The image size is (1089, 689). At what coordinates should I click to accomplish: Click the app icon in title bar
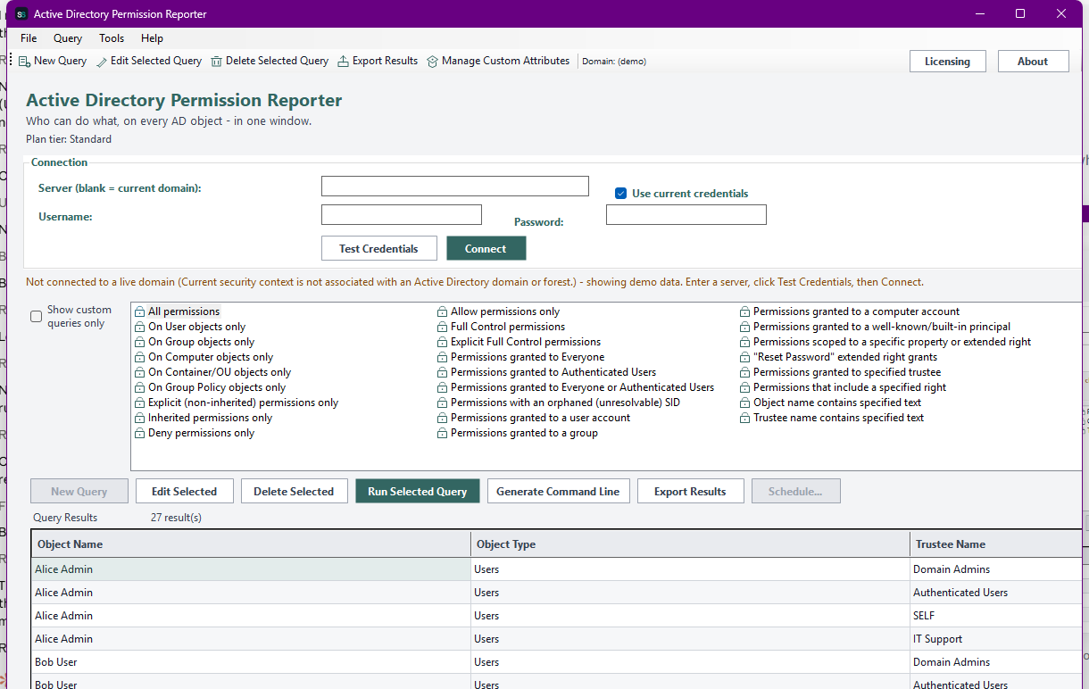pos(21,14)
